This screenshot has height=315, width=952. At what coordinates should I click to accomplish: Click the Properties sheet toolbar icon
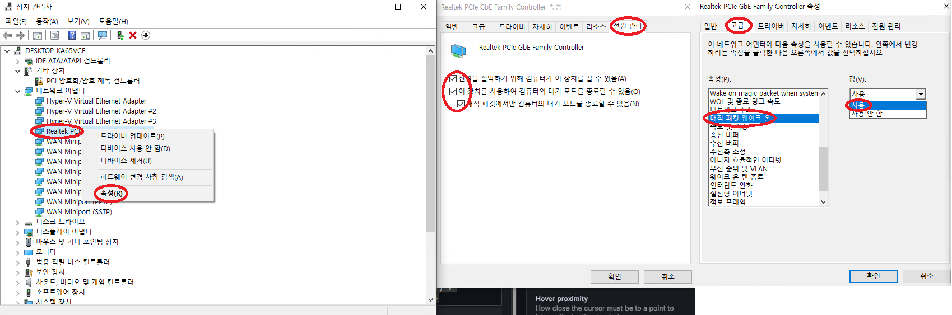[x=54, y=35]
